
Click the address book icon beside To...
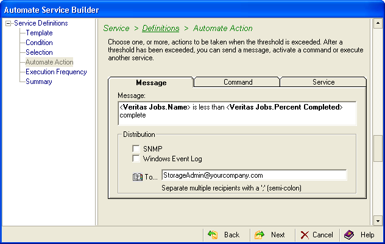click(x=138, y=177)
